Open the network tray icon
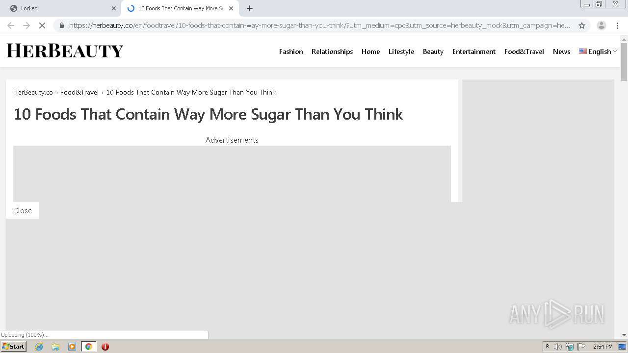The height and width of the screenshot is (353, 628). [570, 347]
